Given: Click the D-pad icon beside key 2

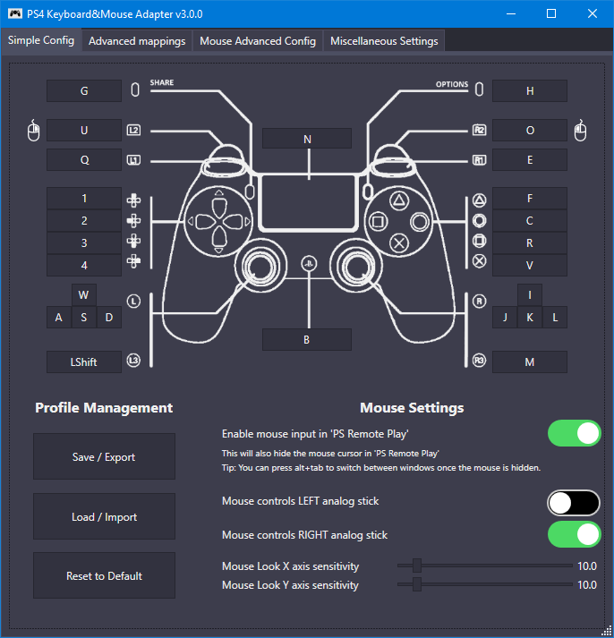Looking at the screenshot, I should click(133, 220).
